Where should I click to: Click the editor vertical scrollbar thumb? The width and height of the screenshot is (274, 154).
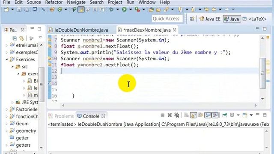262,73
